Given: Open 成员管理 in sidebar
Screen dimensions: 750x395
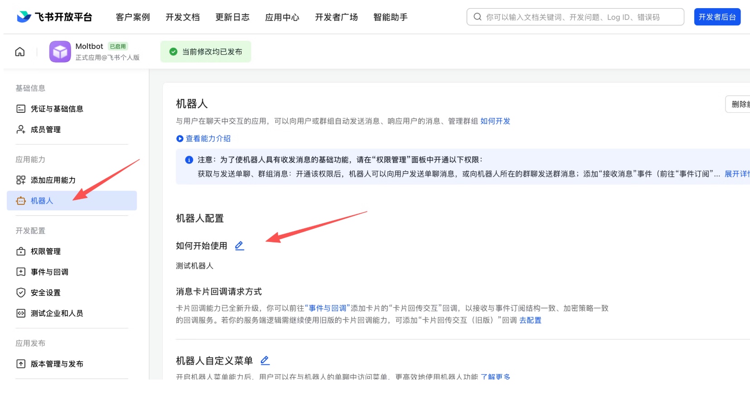Looking at the screenshot, I should pyautogui.click(x=45, y=130).
